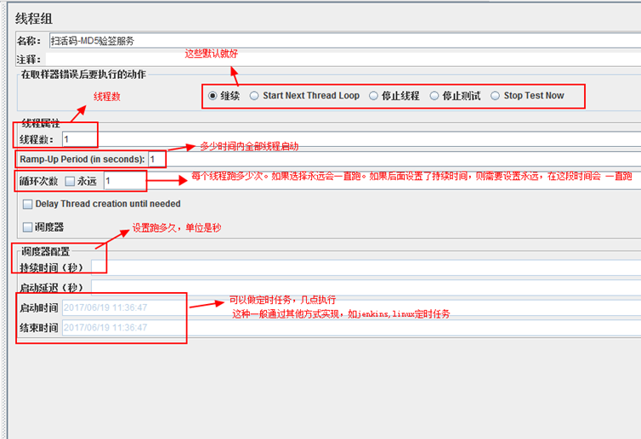Enable the 调度器 scheduler checkbox
This screenshot has width=641, height=439.
pyautogui.click(x=27, y=227)
